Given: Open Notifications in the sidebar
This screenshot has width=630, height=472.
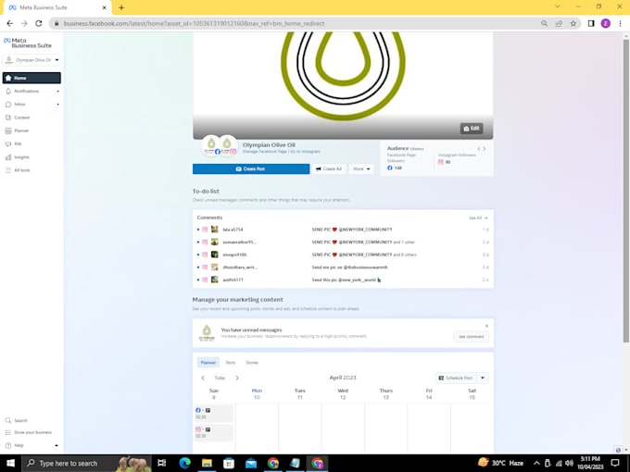Looking at the screenshot, I should (x=31, y=91).
